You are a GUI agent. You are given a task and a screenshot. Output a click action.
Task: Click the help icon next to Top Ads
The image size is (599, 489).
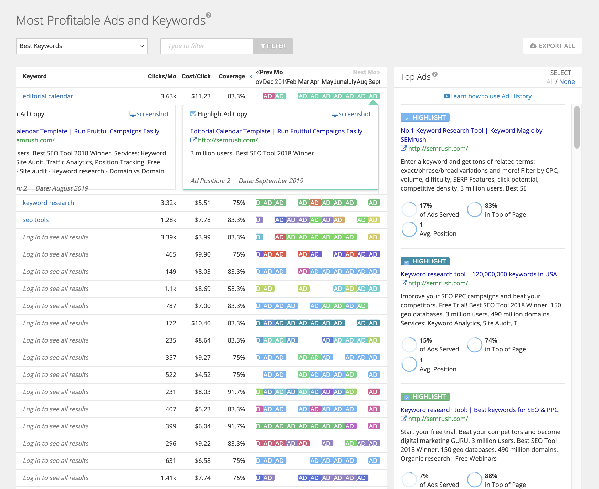(x=435, y=74)
